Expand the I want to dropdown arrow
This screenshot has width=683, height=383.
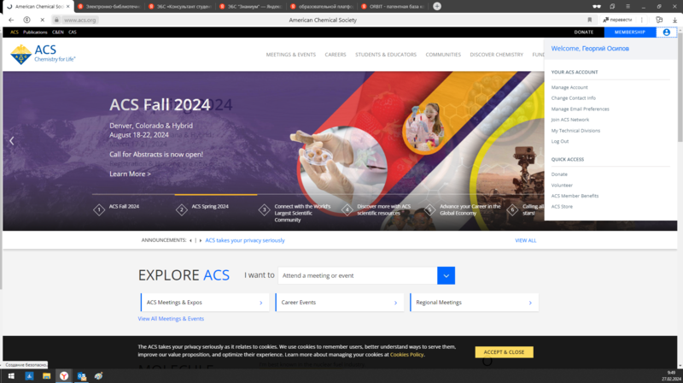(446, 275)
